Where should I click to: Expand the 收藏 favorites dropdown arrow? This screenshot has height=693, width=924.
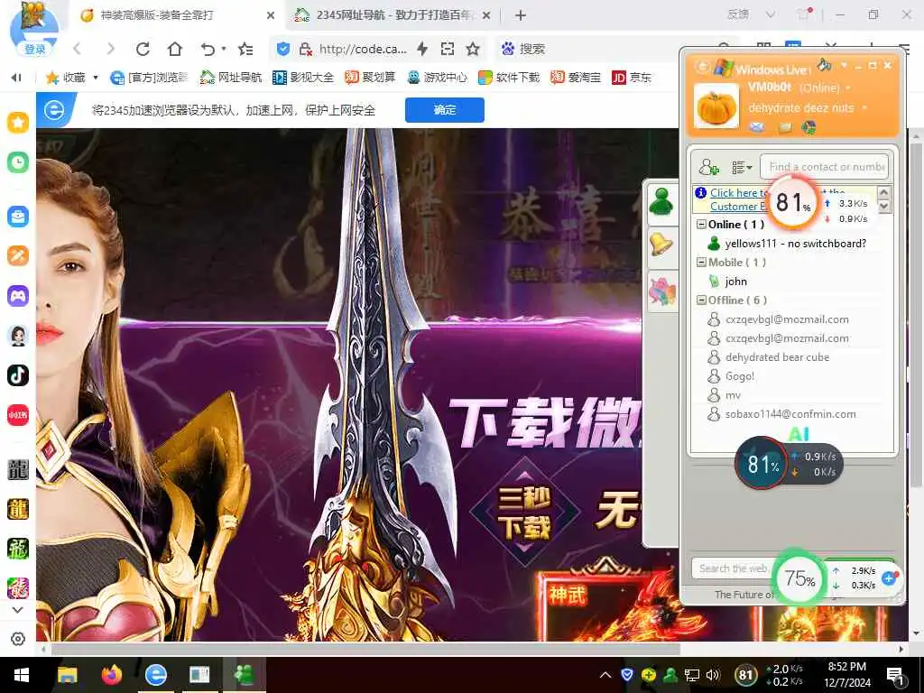(x=96, y=78)
